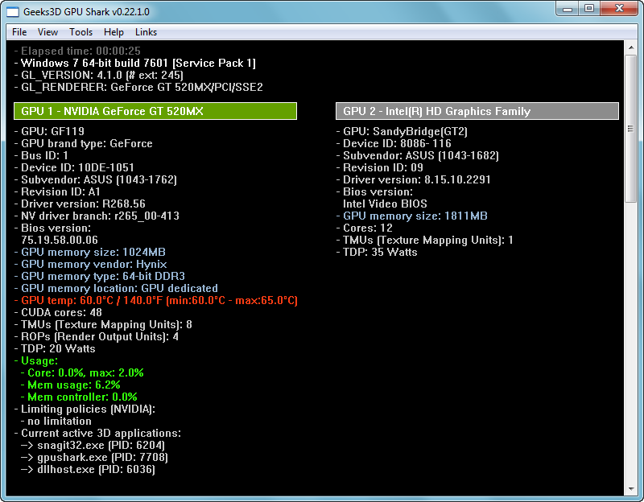Click the Device ID: 10DE-1051 line
Viewport: 644px width, 502px height.
tap(74, 167)
